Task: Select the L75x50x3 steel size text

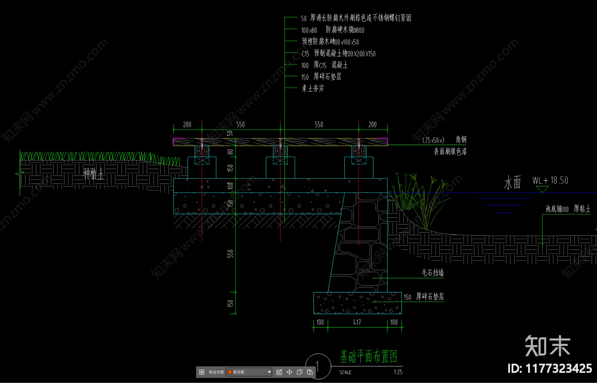Action: click(434, 140)
